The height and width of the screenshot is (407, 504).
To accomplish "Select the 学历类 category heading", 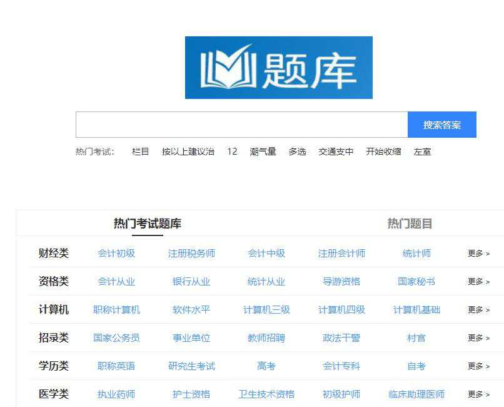I will tap(54, 366).
